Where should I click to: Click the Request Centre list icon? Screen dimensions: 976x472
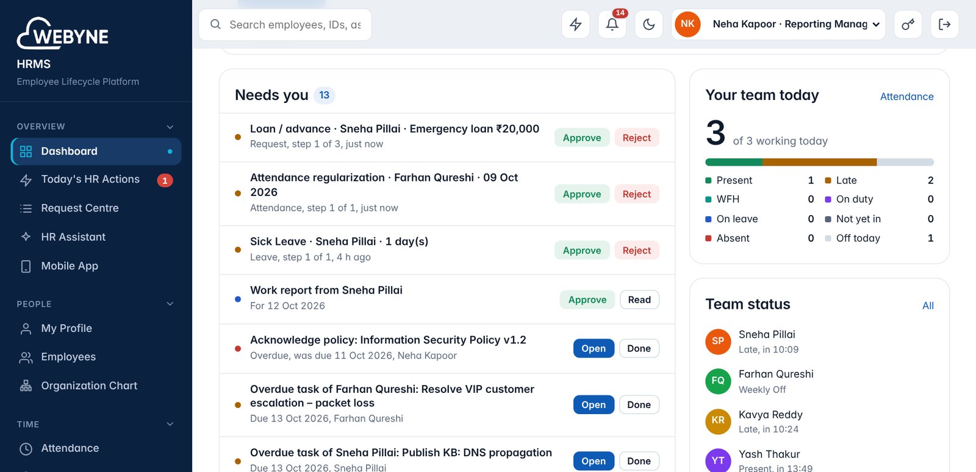click(x=26, y=208)
